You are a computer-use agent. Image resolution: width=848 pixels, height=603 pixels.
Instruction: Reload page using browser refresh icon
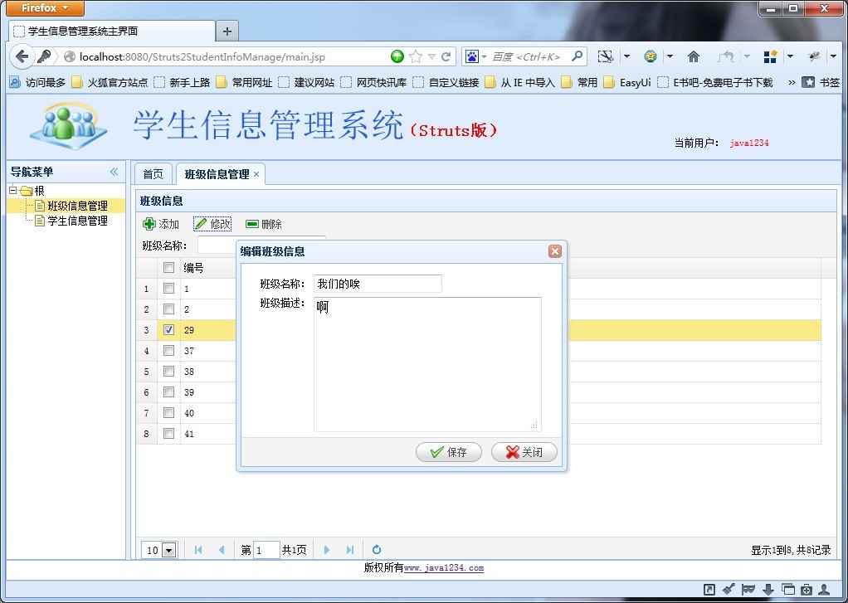coord(446,56)
